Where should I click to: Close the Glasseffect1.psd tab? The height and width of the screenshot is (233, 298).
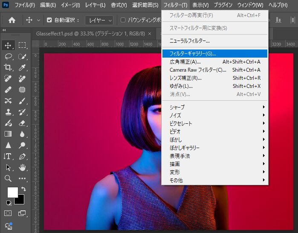coord(150,34)
